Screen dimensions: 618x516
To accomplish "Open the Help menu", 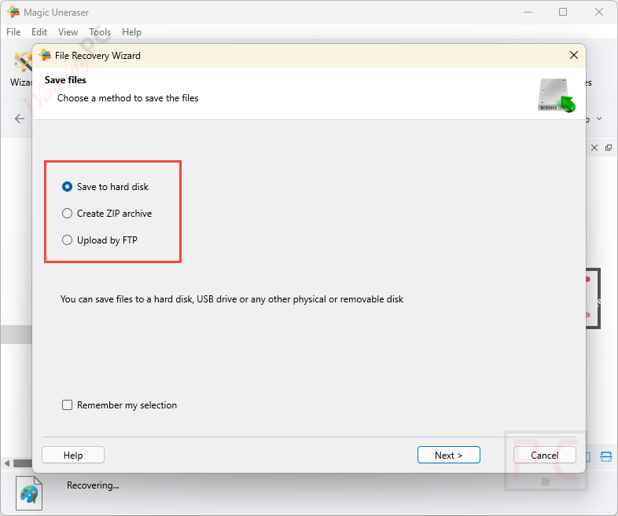I will (x=131, y=32).
